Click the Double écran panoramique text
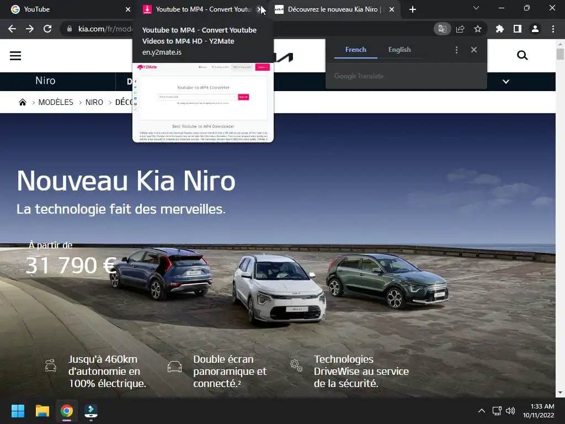Screen dimensions: 565x424 click(x=230, y=372)
